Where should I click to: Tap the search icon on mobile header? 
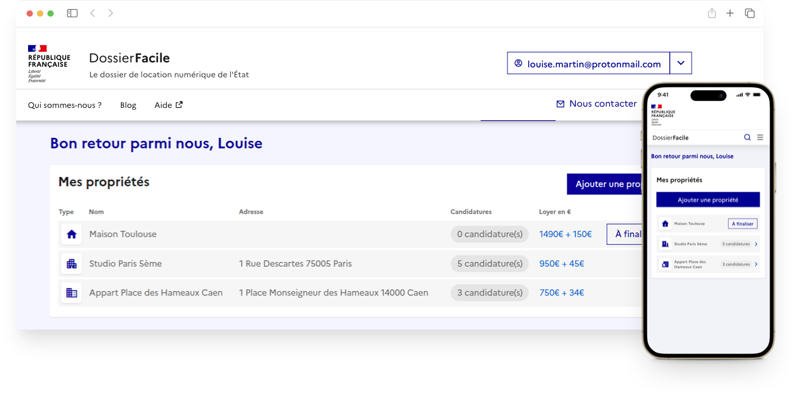(x=747, y=137)
